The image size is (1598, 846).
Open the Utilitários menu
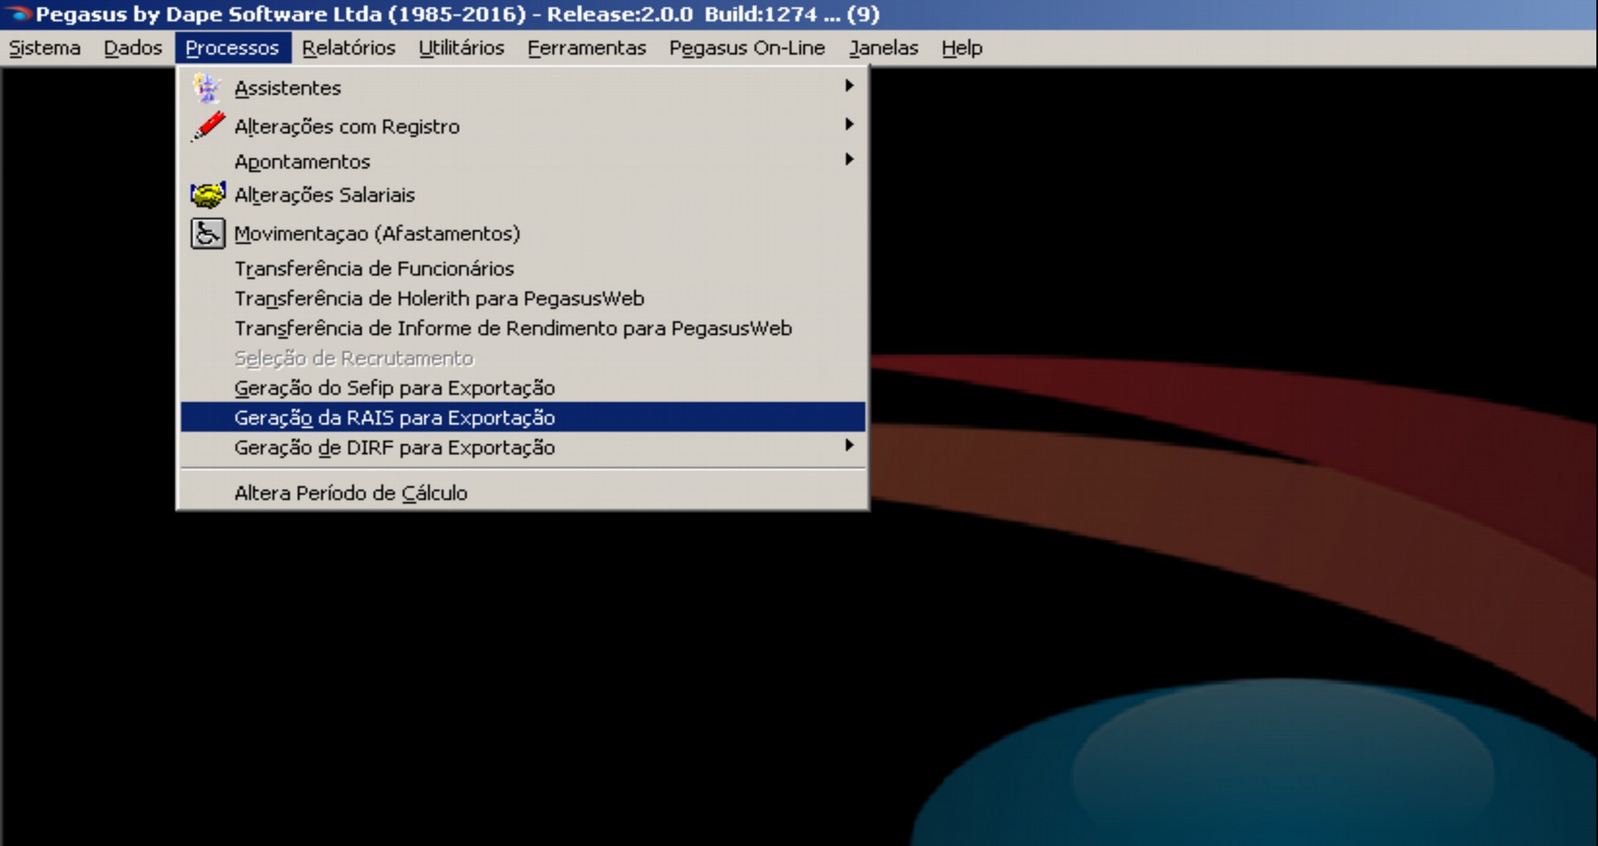461,48
